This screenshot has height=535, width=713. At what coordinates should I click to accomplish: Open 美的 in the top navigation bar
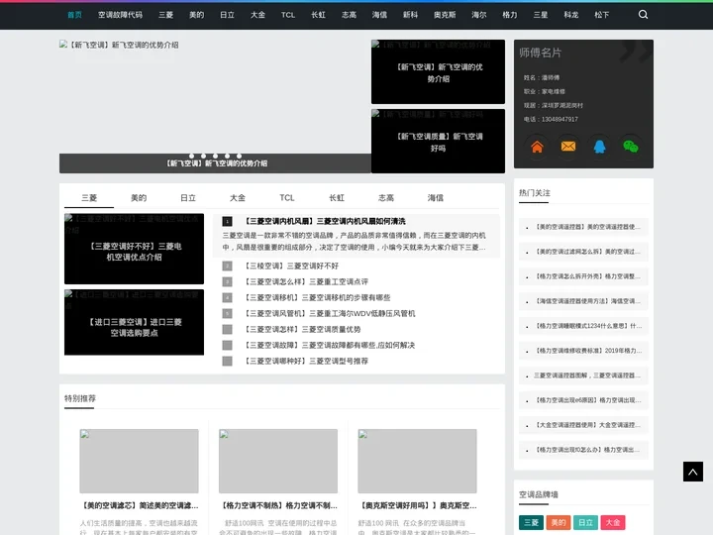tap(196, 15)
